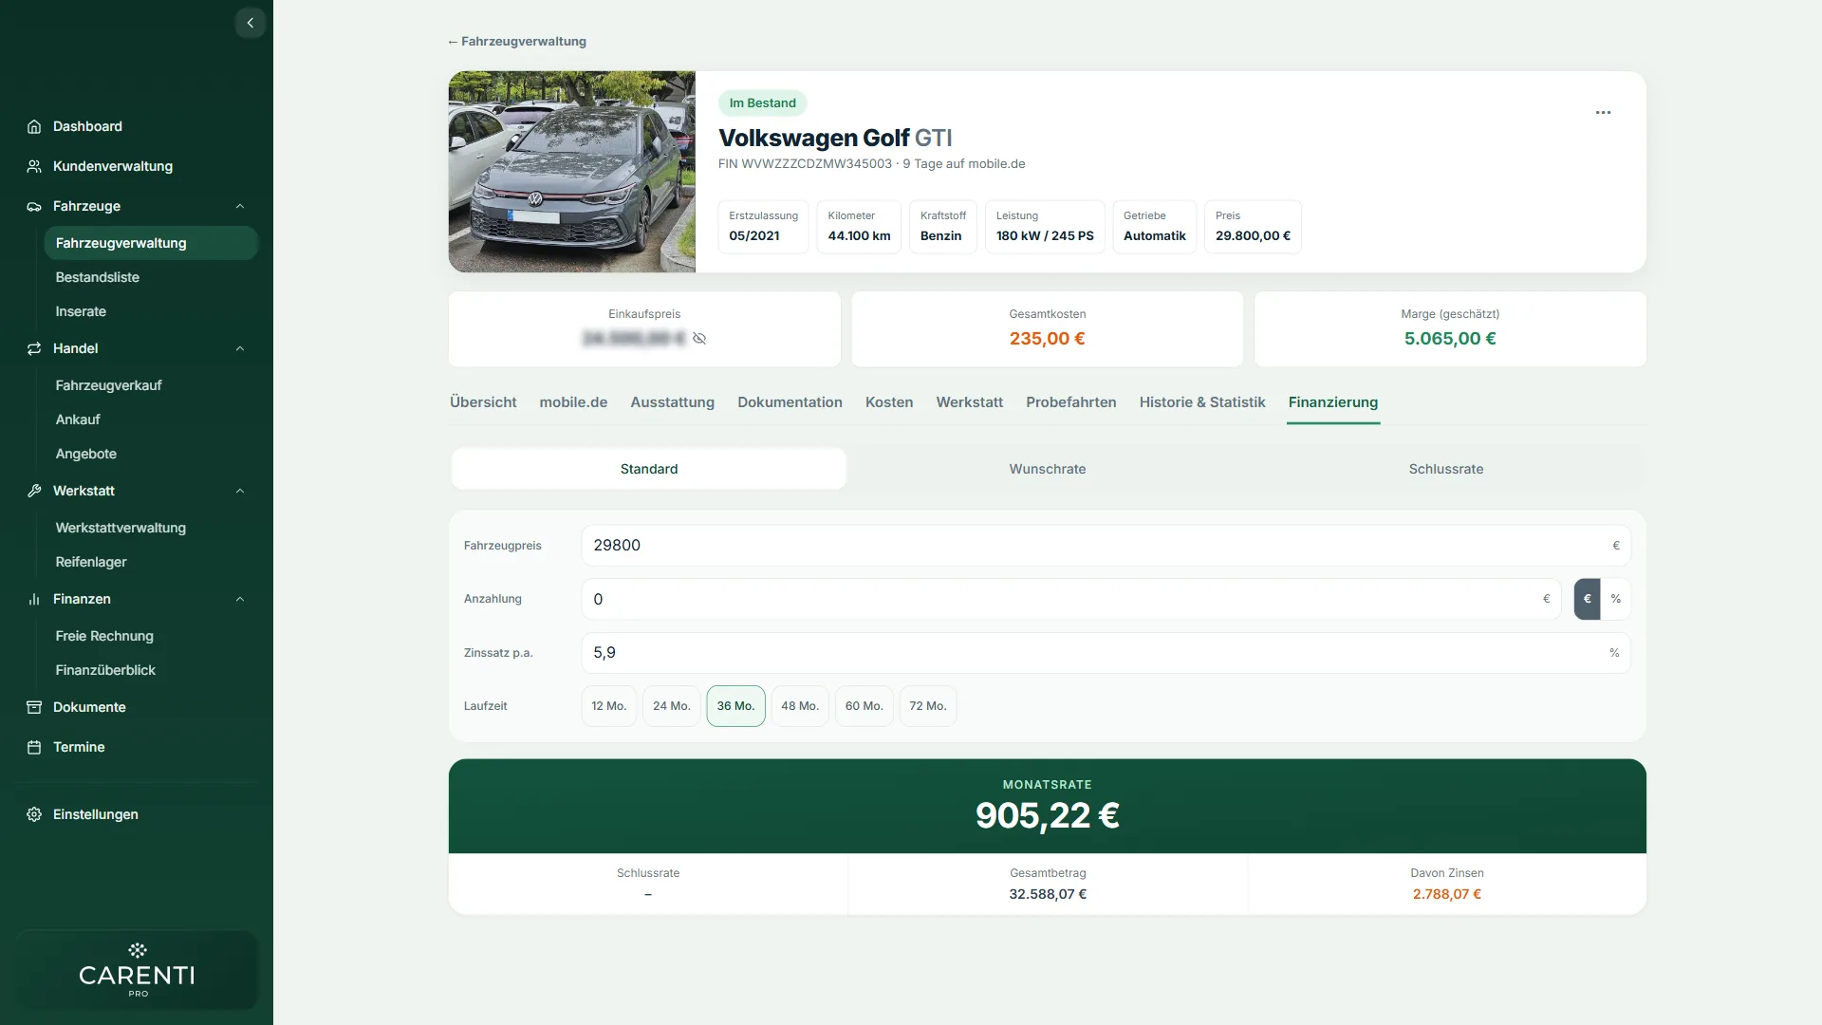Select 24 Mo. Laufzeit
The width and height of the screenshot is (1822, 1025).
(671, 706)
